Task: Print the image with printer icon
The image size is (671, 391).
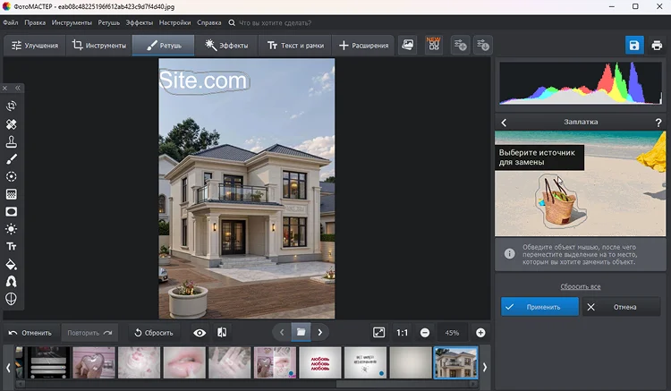Action: point(657,45)
